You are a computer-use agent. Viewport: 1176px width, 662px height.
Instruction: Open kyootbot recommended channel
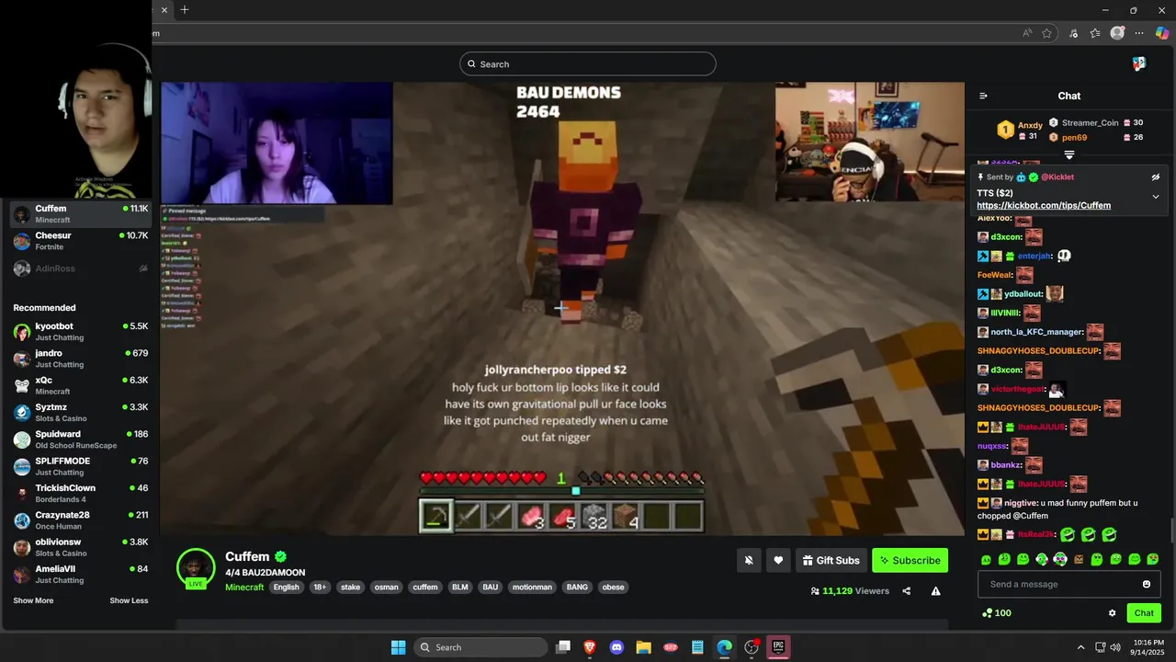[80, 332]
